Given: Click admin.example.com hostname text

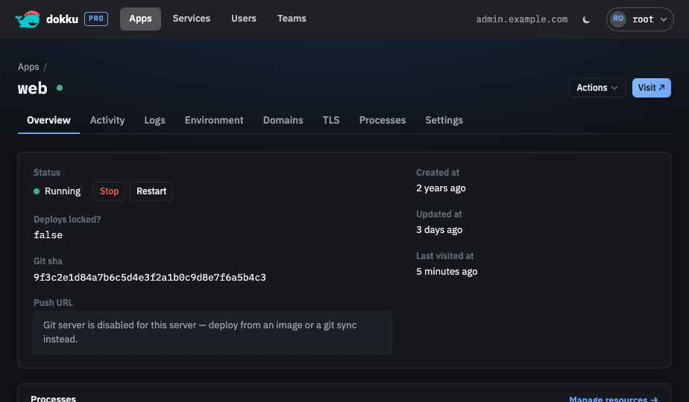Looking at the screenshot, I should tap(521, 19).
